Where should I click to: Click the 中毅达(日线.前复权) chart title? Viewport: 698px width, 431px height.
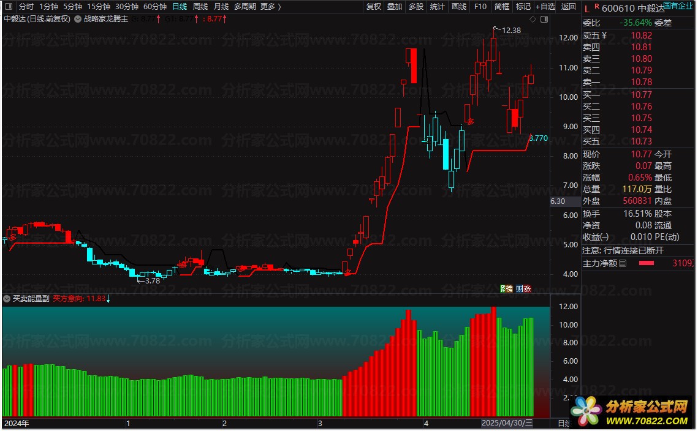[37, 19]
